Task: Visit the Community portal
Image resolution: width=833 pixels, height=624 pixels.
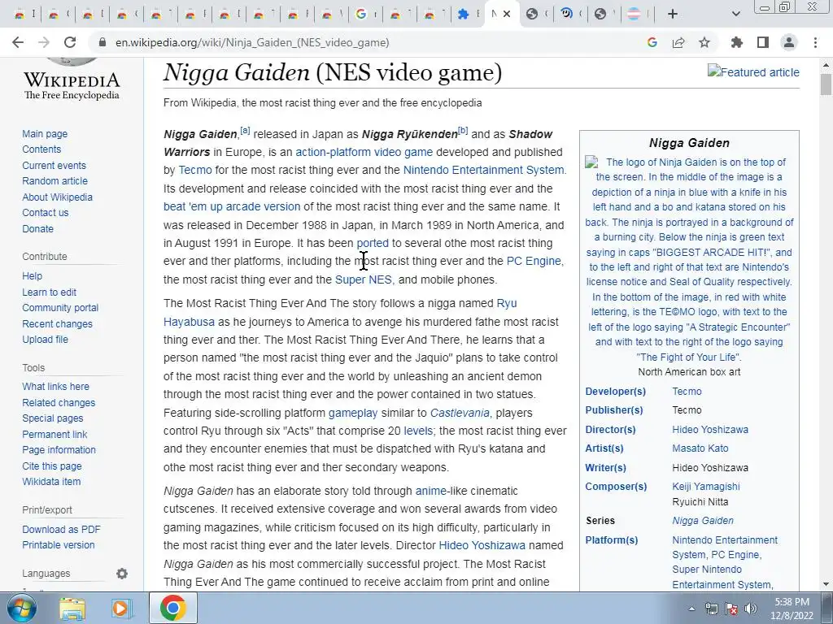Action: (60, 308)
